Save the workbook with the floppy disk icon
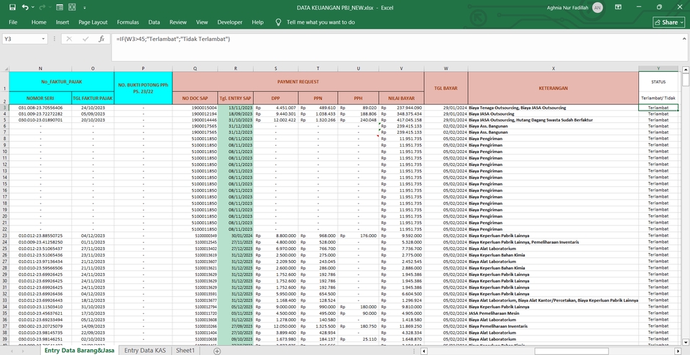The height and width of the screenshot is (355, 690). click(12, 7)
